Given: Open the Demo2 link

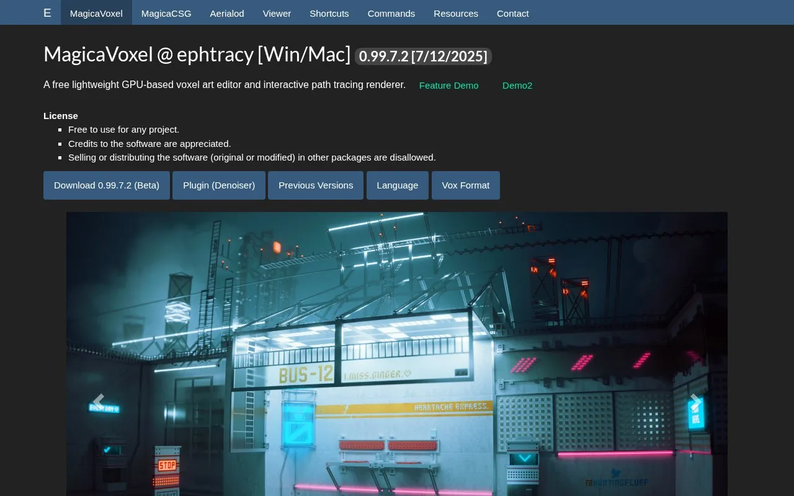Looking at the screenshot, I should pyautogui.click(x=517, y=86).
